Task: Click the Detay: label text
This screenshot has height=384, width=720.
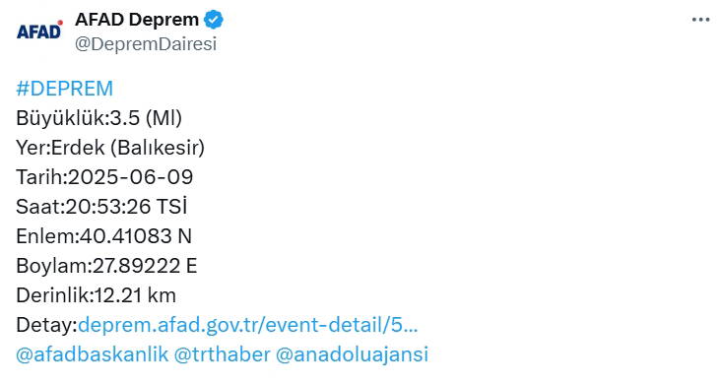Action: [x=47, y=325]
